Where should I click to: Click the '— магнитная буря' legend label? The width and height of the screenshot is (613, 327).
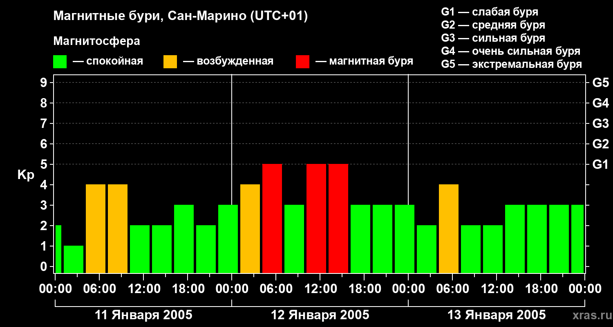pyautogui.click(x=364, y=61)
